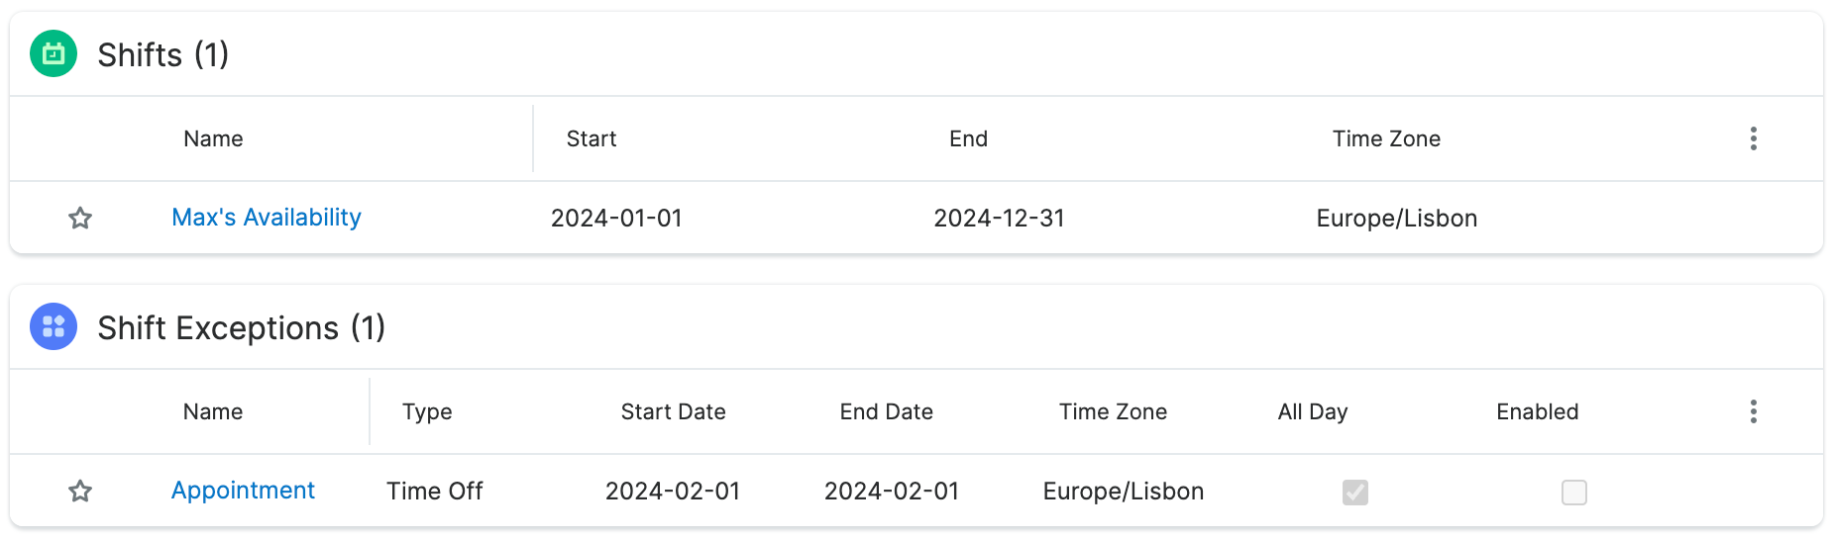Open the Appointment exception link

[243, 491]
